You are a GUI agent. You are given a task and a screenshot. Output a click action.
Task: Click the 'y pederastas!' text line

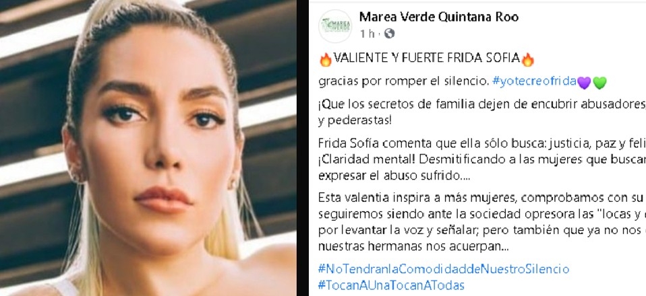pyautogui.click(x=355, y=121)
